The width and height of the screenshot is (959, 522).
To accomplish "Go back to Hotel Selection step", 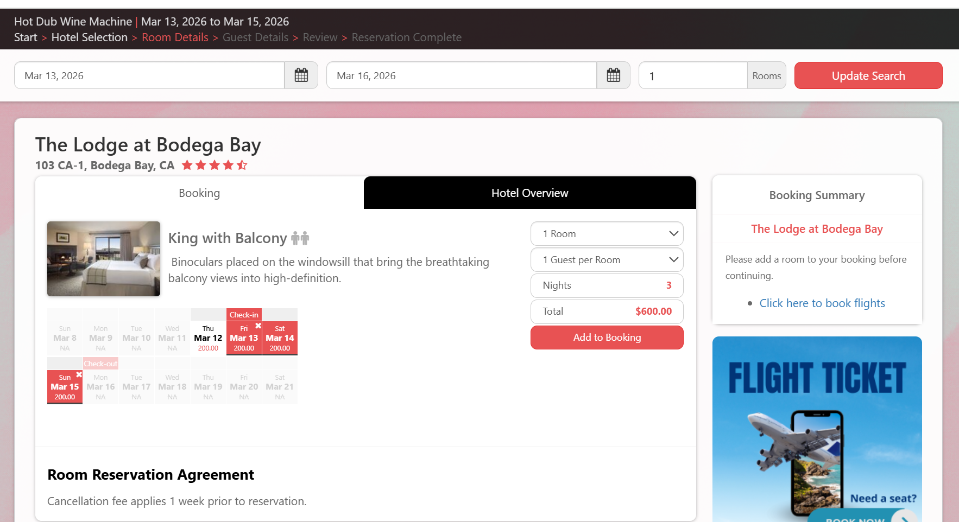I will pos(90,37).
